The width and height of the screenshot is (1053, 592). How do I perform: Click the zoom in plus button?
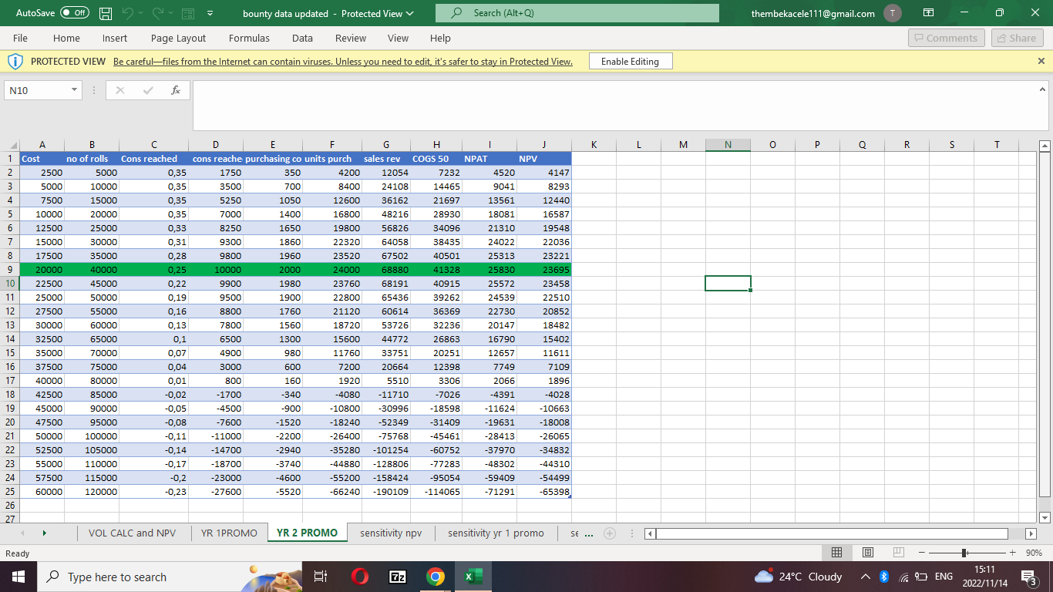tap(1013, 553)
